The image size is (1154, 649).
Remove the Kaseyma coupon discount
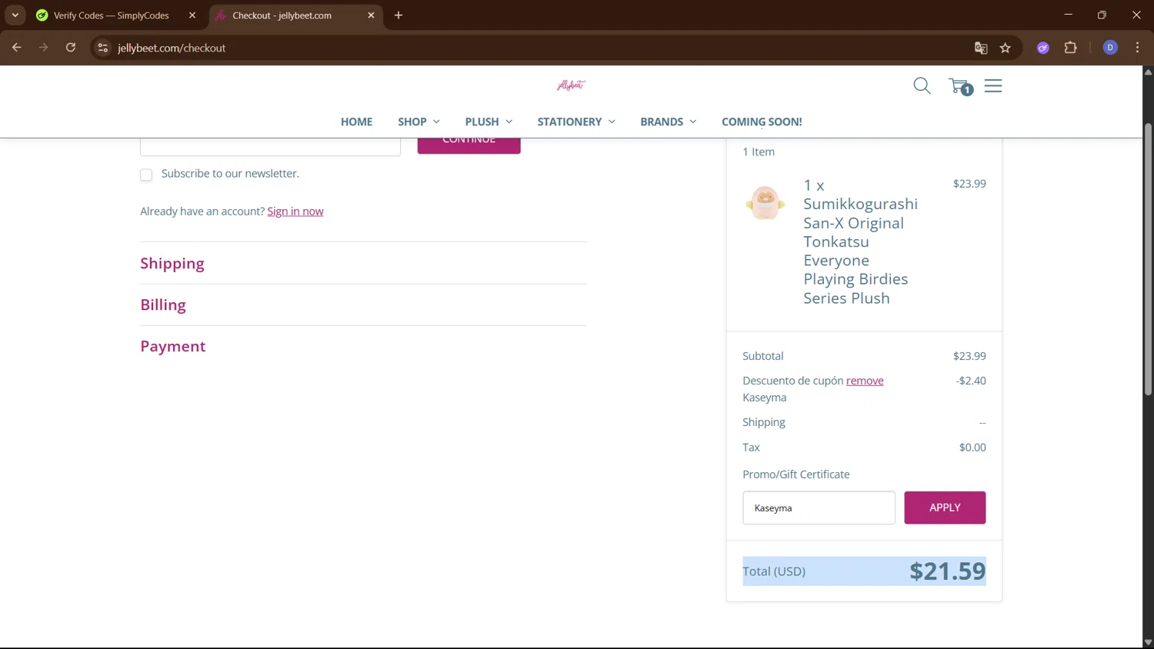pyautogui.click(x=865, y=381)
